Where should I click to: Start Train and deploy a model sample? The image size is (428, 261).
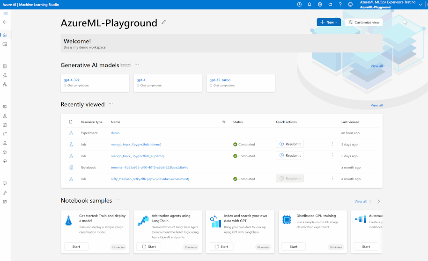(x=76, y=246)
